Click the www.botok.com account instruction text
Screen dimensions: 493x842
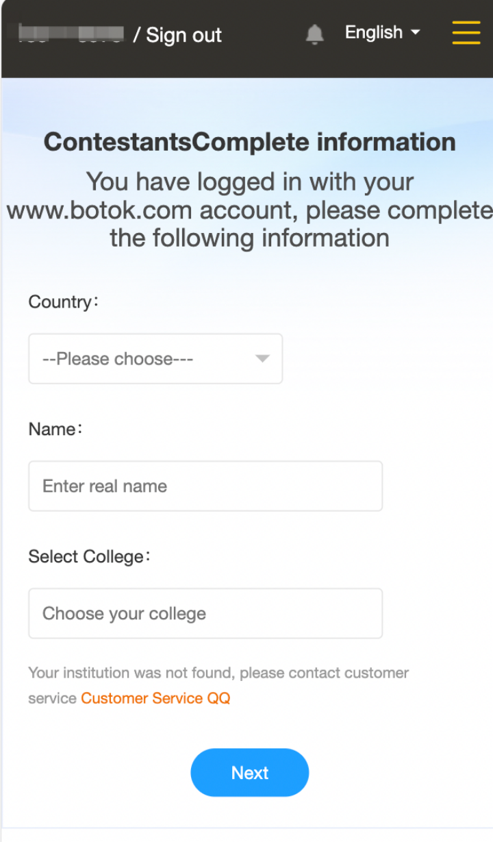[250, 210]
